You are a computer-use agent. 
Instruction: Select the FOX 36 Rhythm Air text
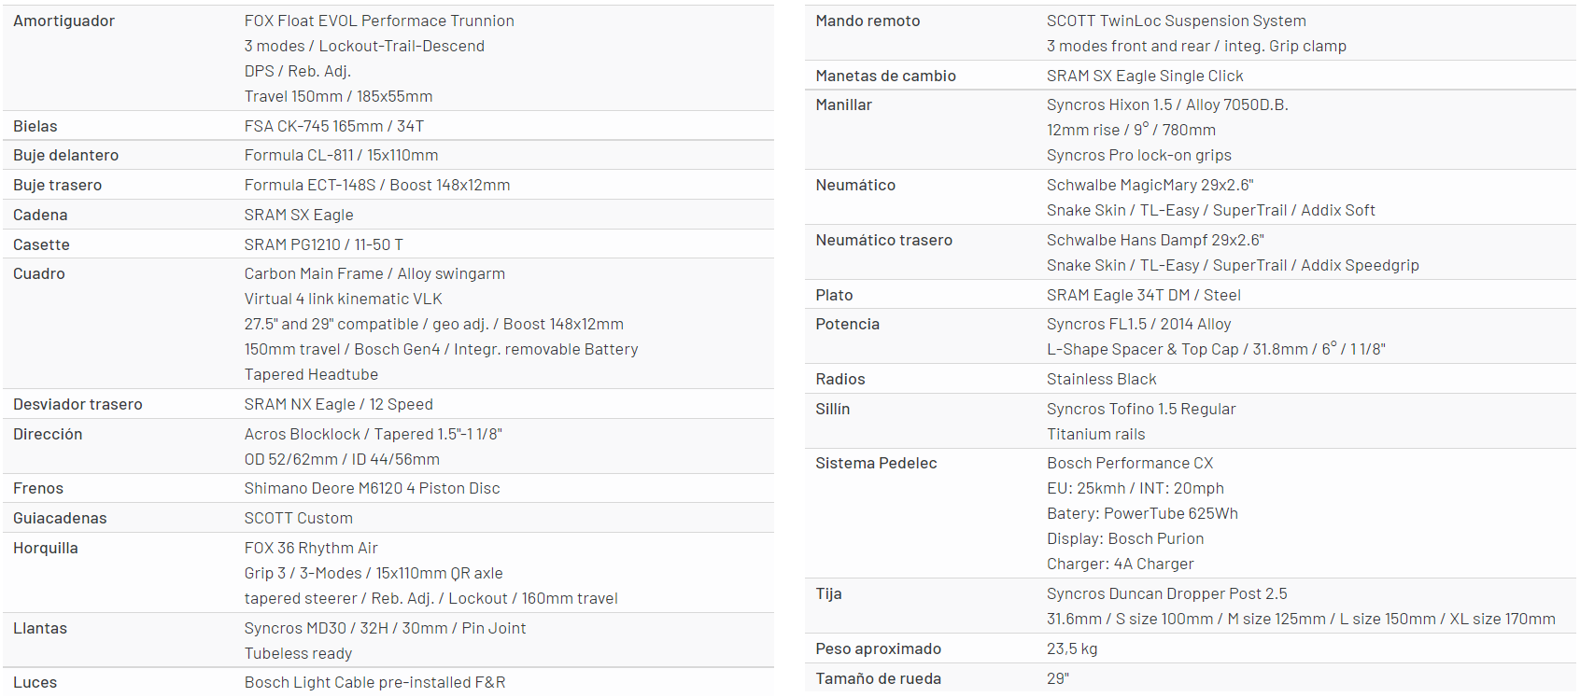[311, 548]
